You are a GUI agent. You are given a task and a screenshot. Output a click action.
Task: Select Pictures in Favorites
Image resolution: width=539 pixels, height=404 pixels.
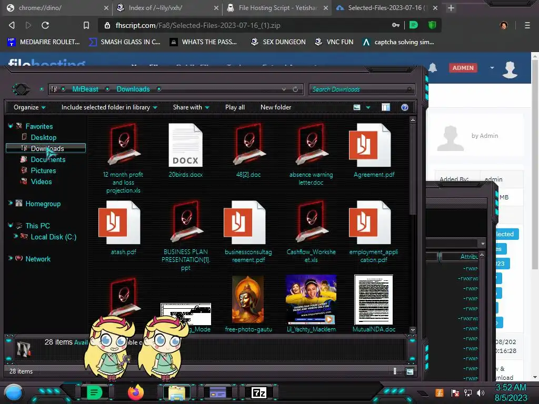pyautogui.click(x=43, y=170)
